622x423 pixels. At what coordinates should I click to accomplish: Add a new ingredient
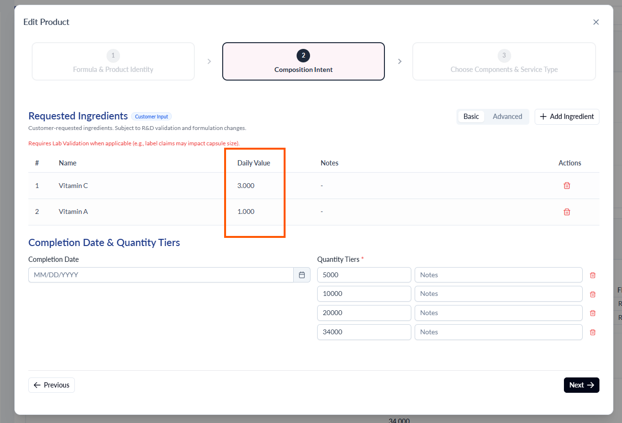(x=567, y=117)
